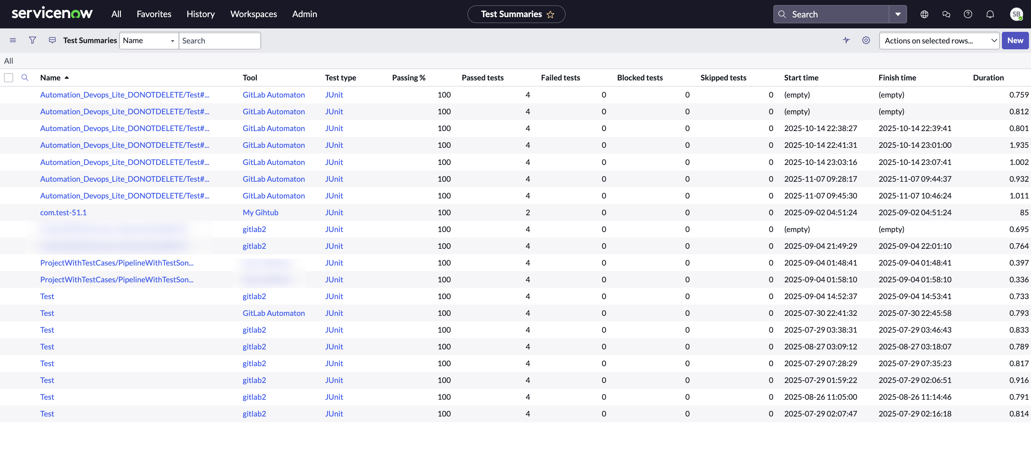Open the Name search field dropdown
This screenshot has width=1031, height=449.
click(149, 40)
